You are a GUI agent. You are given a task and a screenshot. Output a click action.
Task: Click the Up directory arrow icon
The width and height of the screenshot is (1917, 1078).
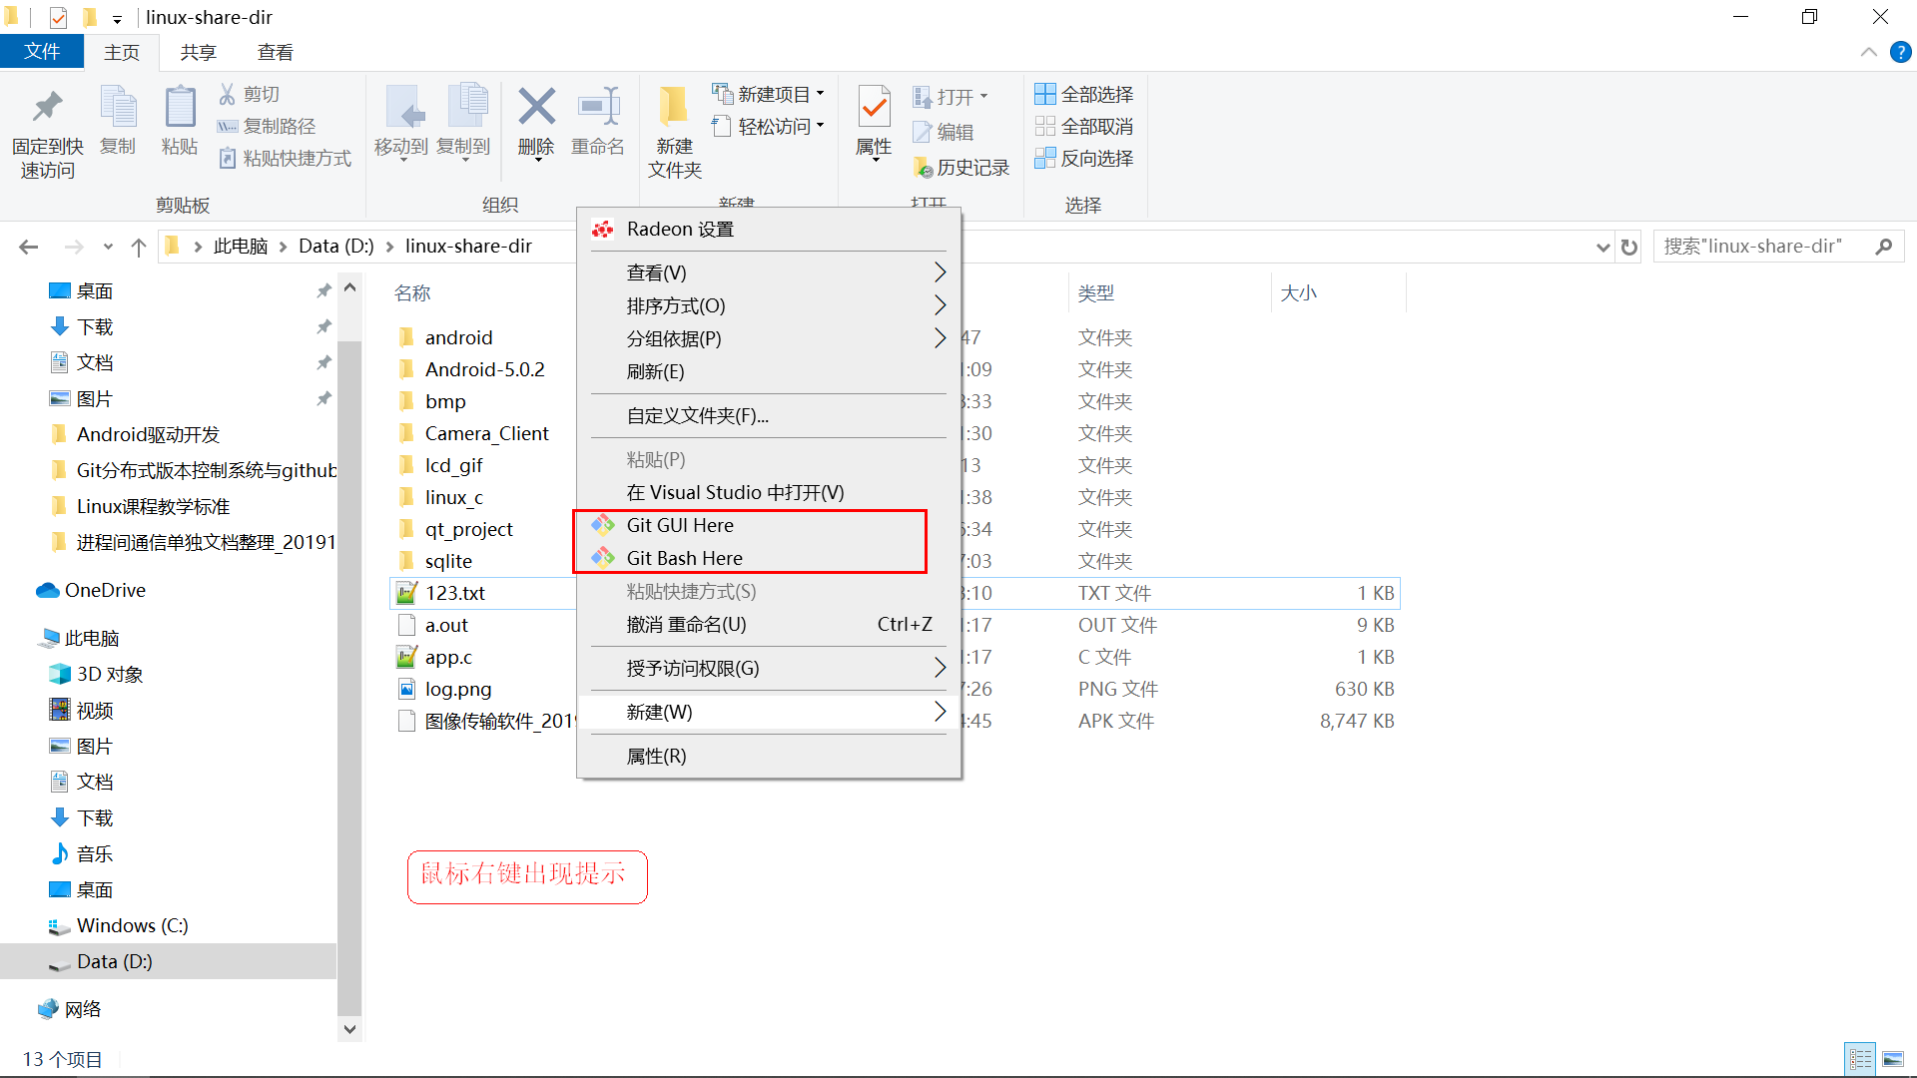(139, 247)
